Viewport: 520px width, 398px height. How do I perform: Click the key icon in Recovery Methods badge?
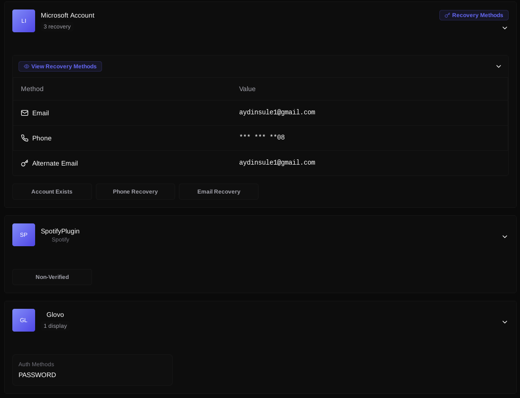447,15
